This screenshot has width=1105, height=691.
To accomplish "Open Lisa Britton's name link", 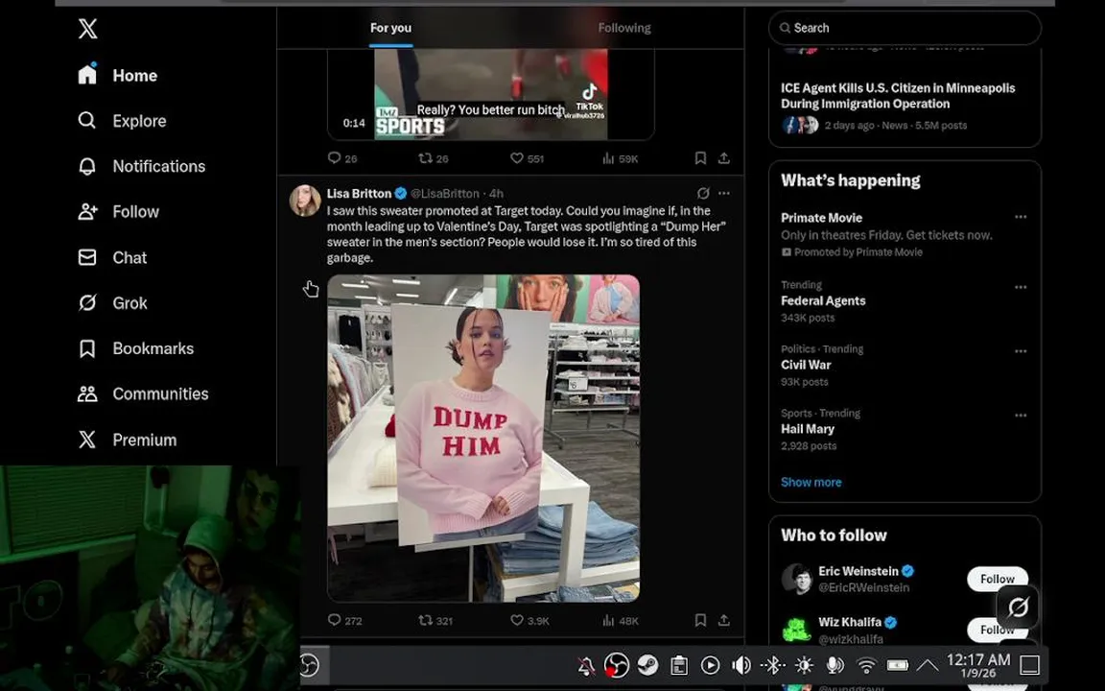I will pos(359,193).
